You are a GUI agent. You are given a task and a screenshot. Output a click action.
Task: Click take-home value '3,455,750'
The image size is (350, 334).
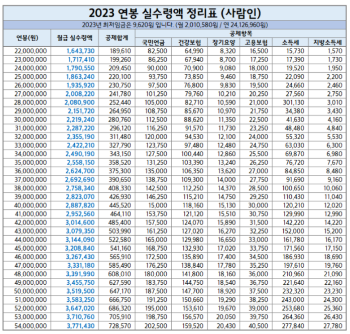80,283
